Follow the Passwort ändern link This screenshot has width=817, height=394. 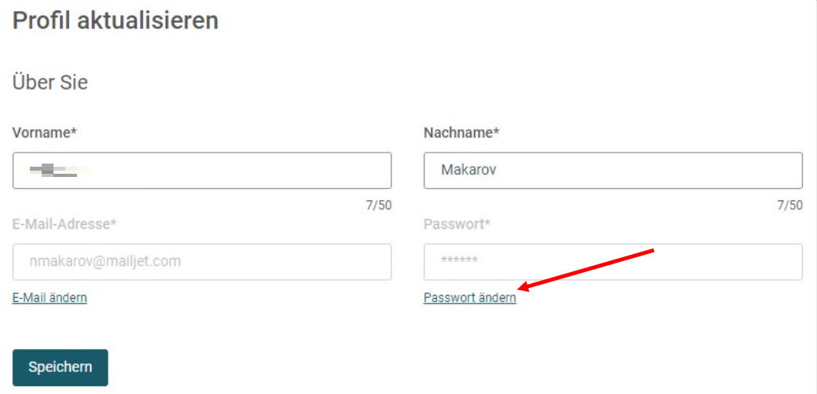click(470, 297)
